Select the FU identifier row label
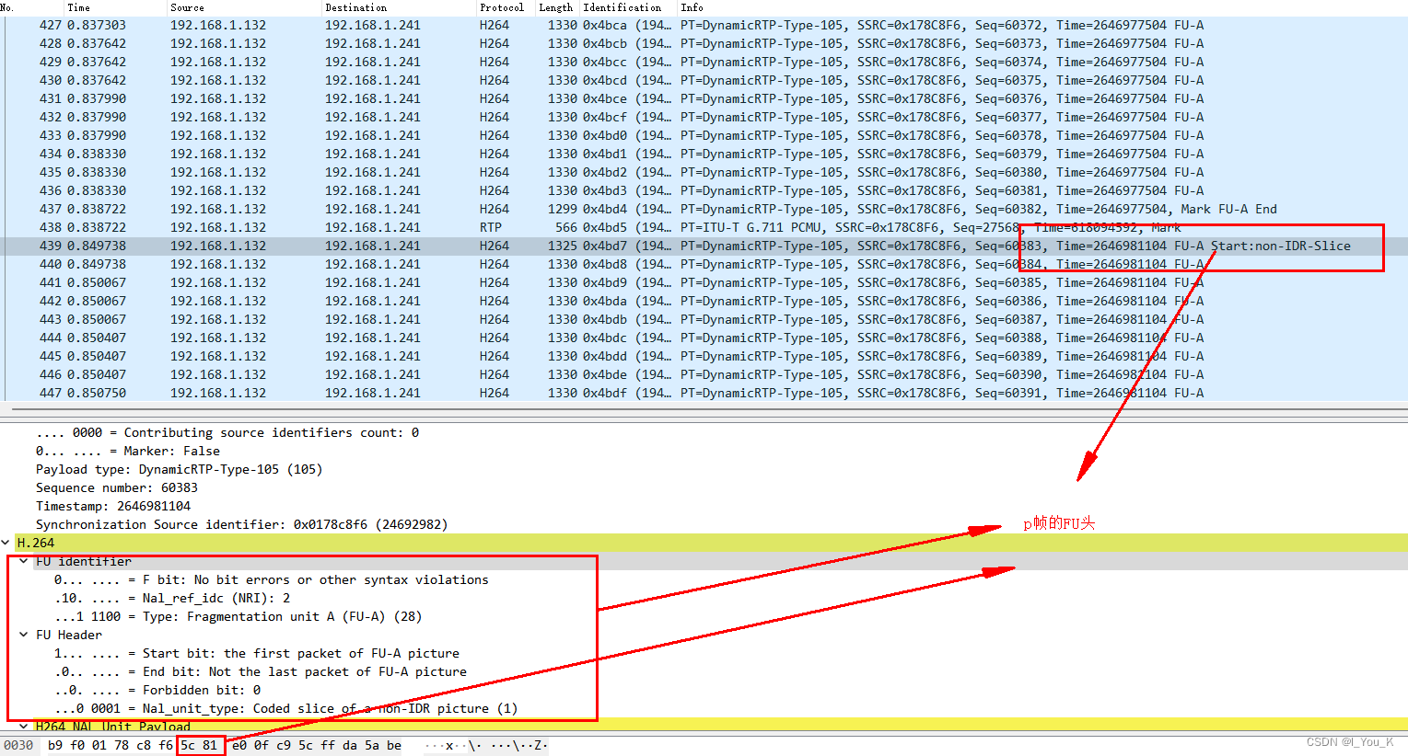1408x756 pixels. click(x=84, y=561)
